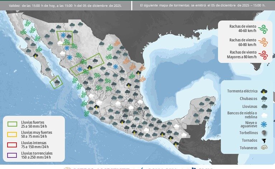Select the Tolvaneras legend icon
Viewport: 275px width, 169px height.
(x=264, y=147)
